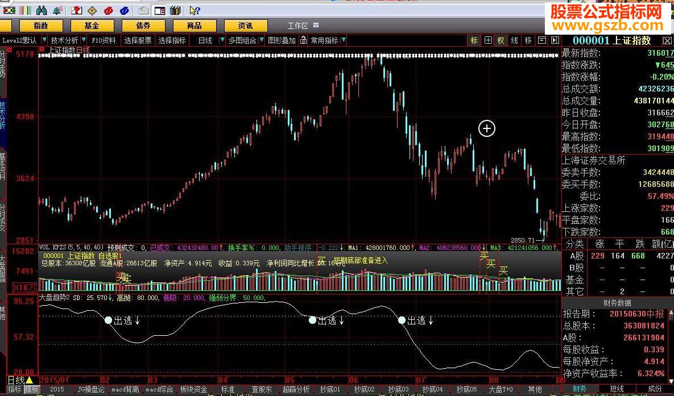Click the yellow triangle beside 日线
The image size is (674, 396).
pyautogui.click(x=29, y=380)
